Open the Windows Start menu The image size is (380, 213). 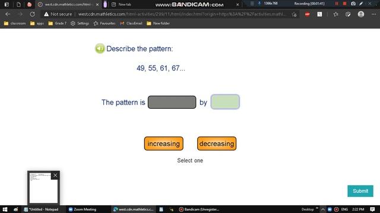tap(5, 209)
